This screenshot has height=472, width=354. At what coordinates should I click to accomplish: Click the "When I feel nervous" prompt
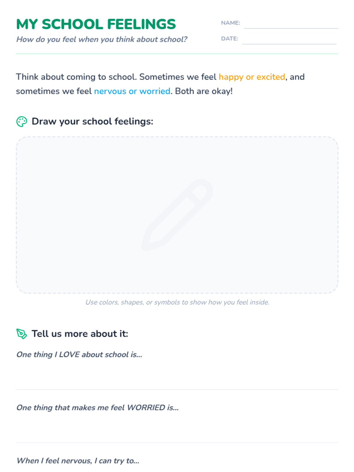[x=78, y=461]
